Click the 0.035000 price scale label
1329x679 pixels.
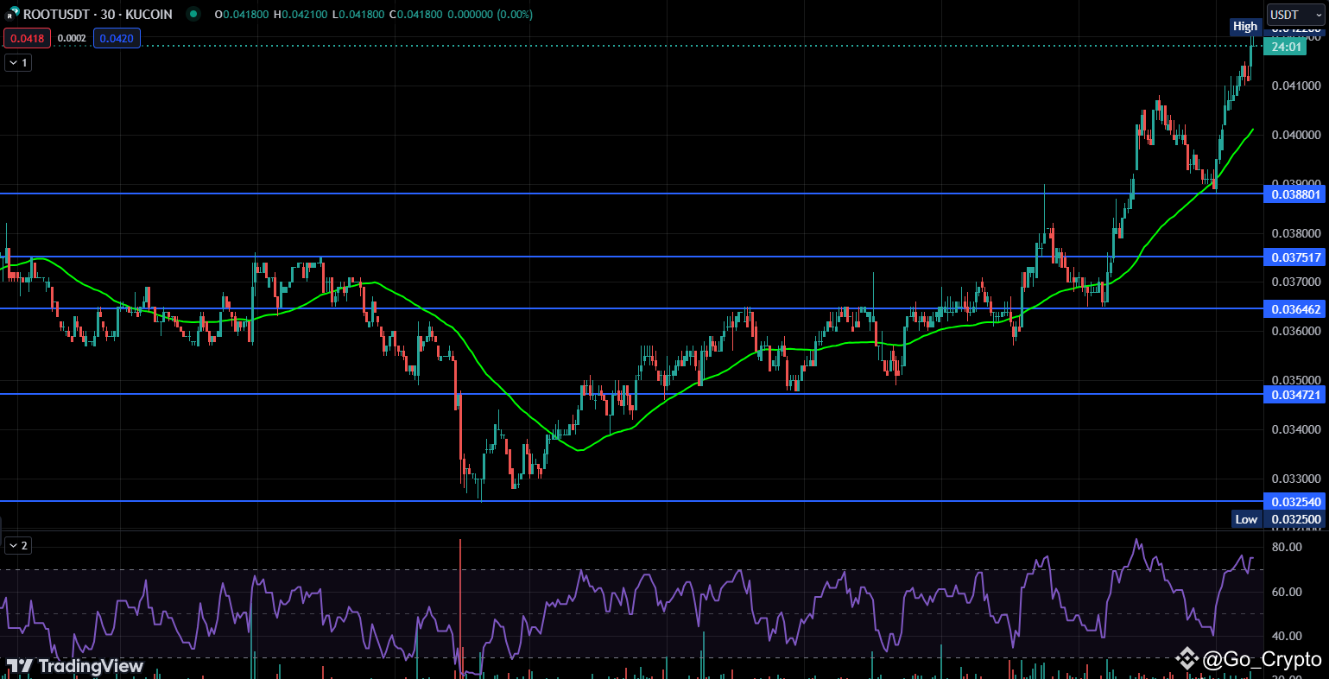(1296, 380)
